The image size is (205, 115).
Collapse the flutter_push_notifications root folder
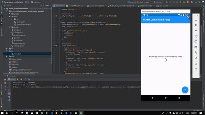click(x=4, y=9)
